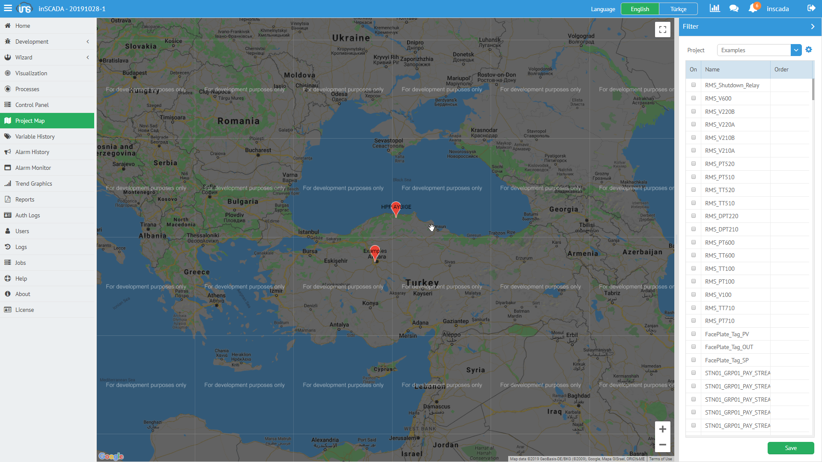Click the About info icon
This screenshot has width=822, height=462.
(x=8, y=294)
